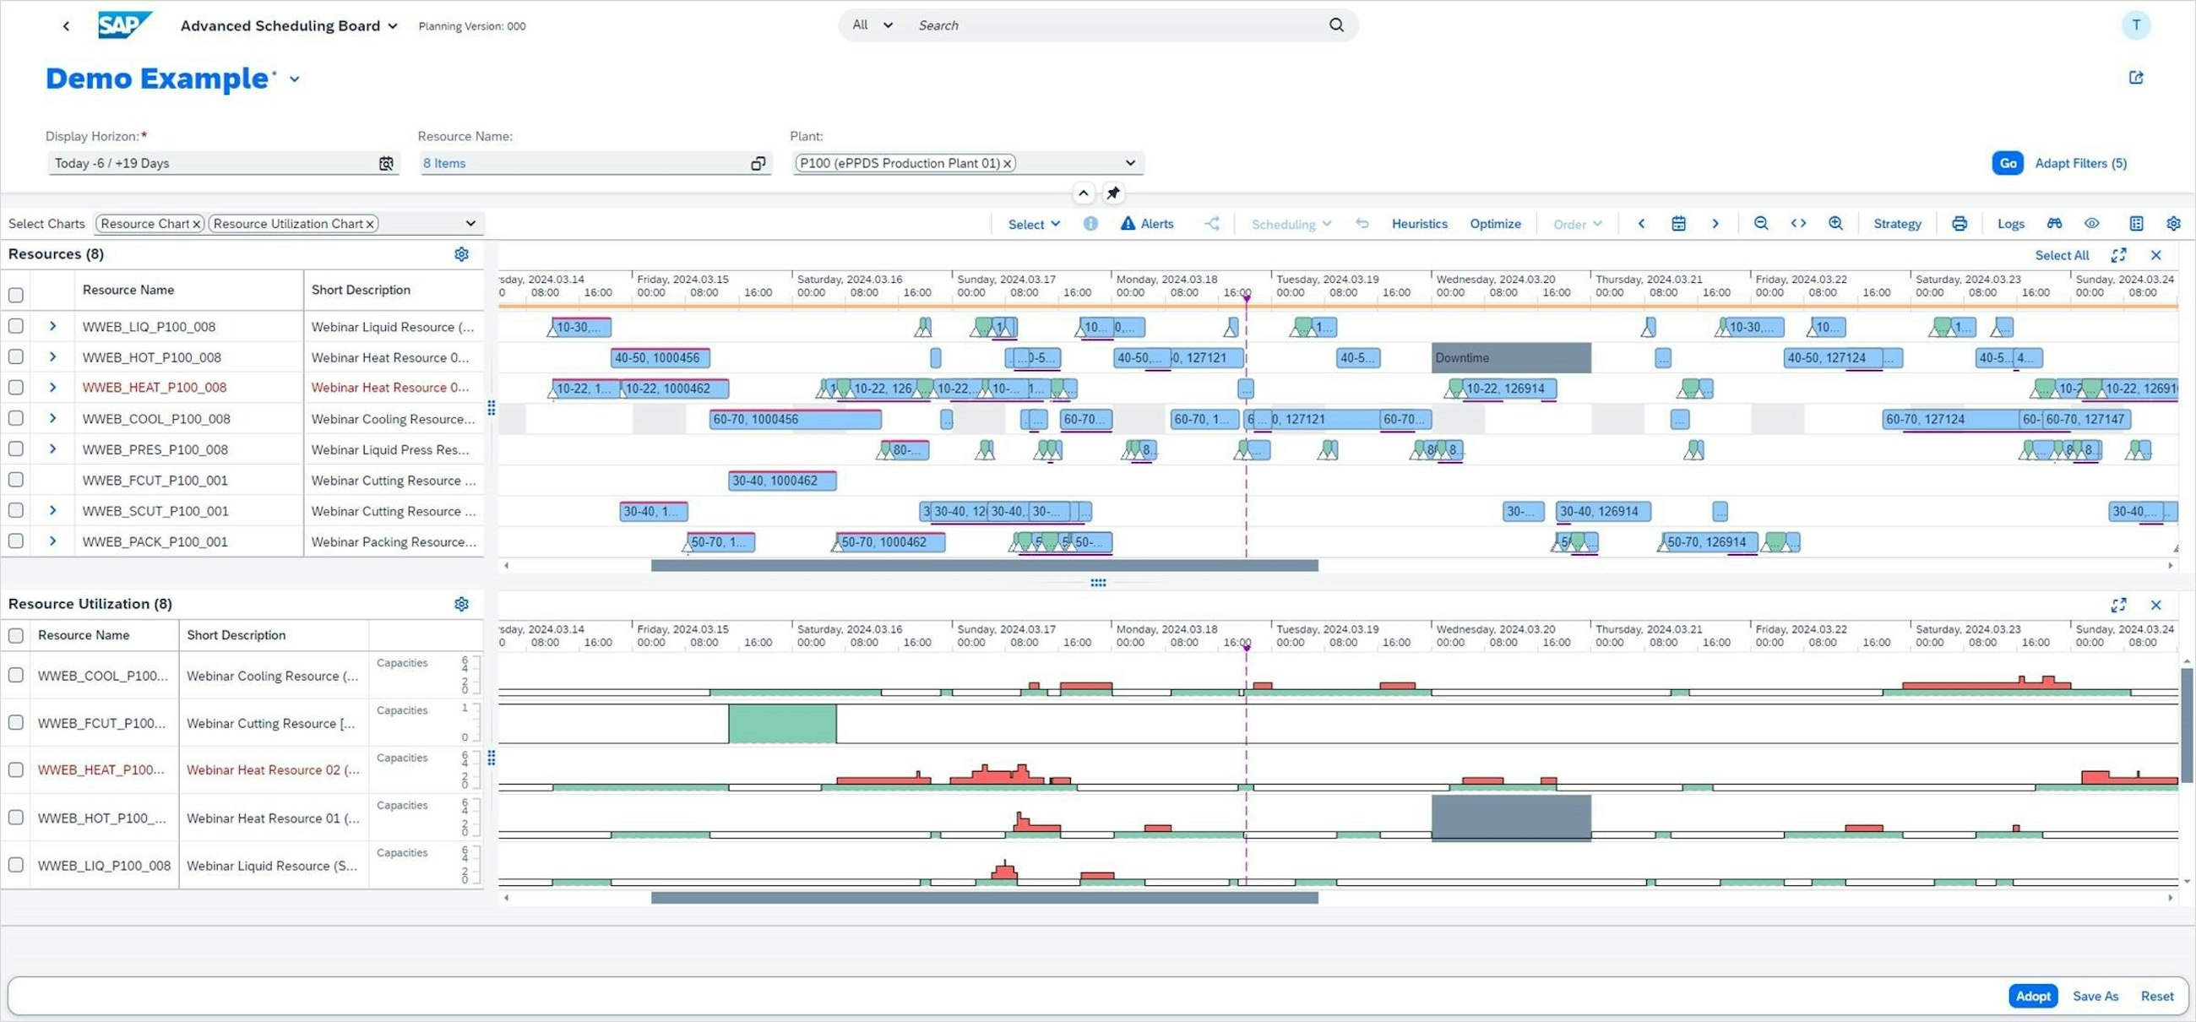Pin the filter header bar
The width and height of the screenshot is (2196, 1022).
pos(1112,193)
